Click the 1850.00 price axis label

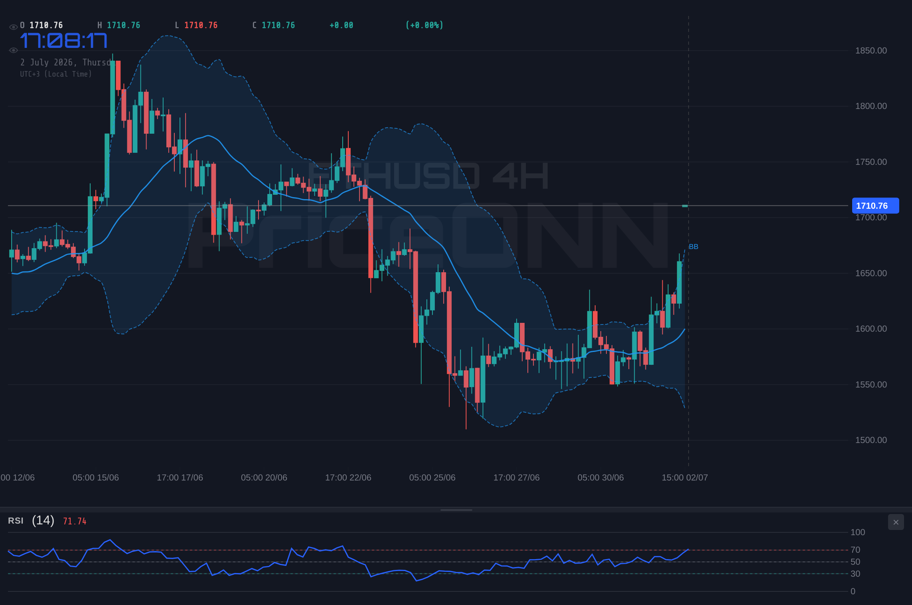tap(871, 51)
